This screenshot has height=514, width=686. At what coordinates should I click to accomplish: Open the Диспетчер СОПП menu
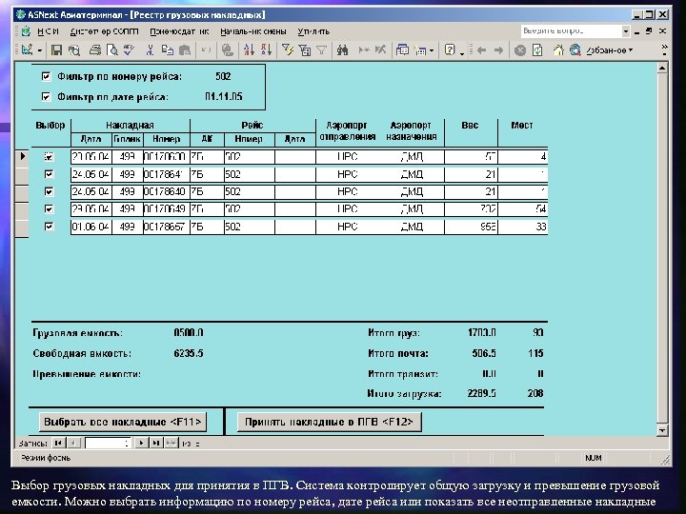[104, 31]
